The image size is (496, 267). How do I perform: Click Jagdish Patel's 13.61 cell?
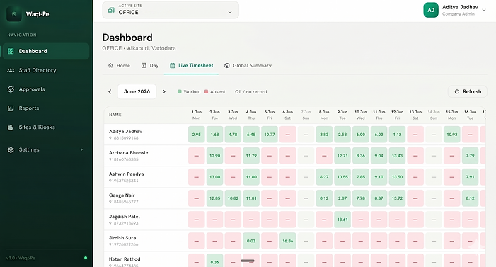pos(342,219)
